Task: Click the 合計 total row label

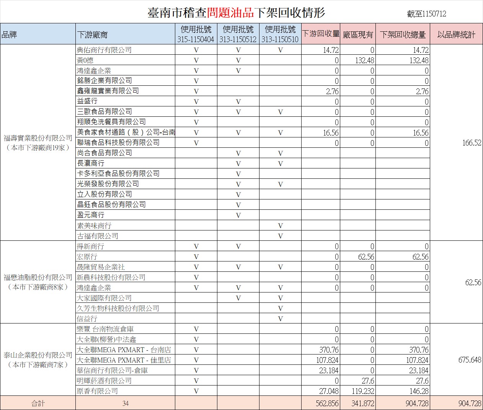Action: [38, 403]
